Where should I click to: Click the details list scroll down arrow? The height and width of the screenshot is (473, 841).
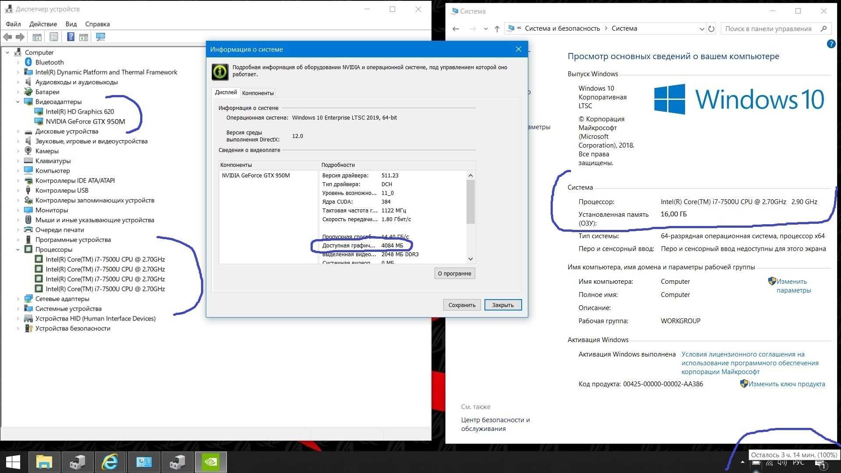[470, 259]
